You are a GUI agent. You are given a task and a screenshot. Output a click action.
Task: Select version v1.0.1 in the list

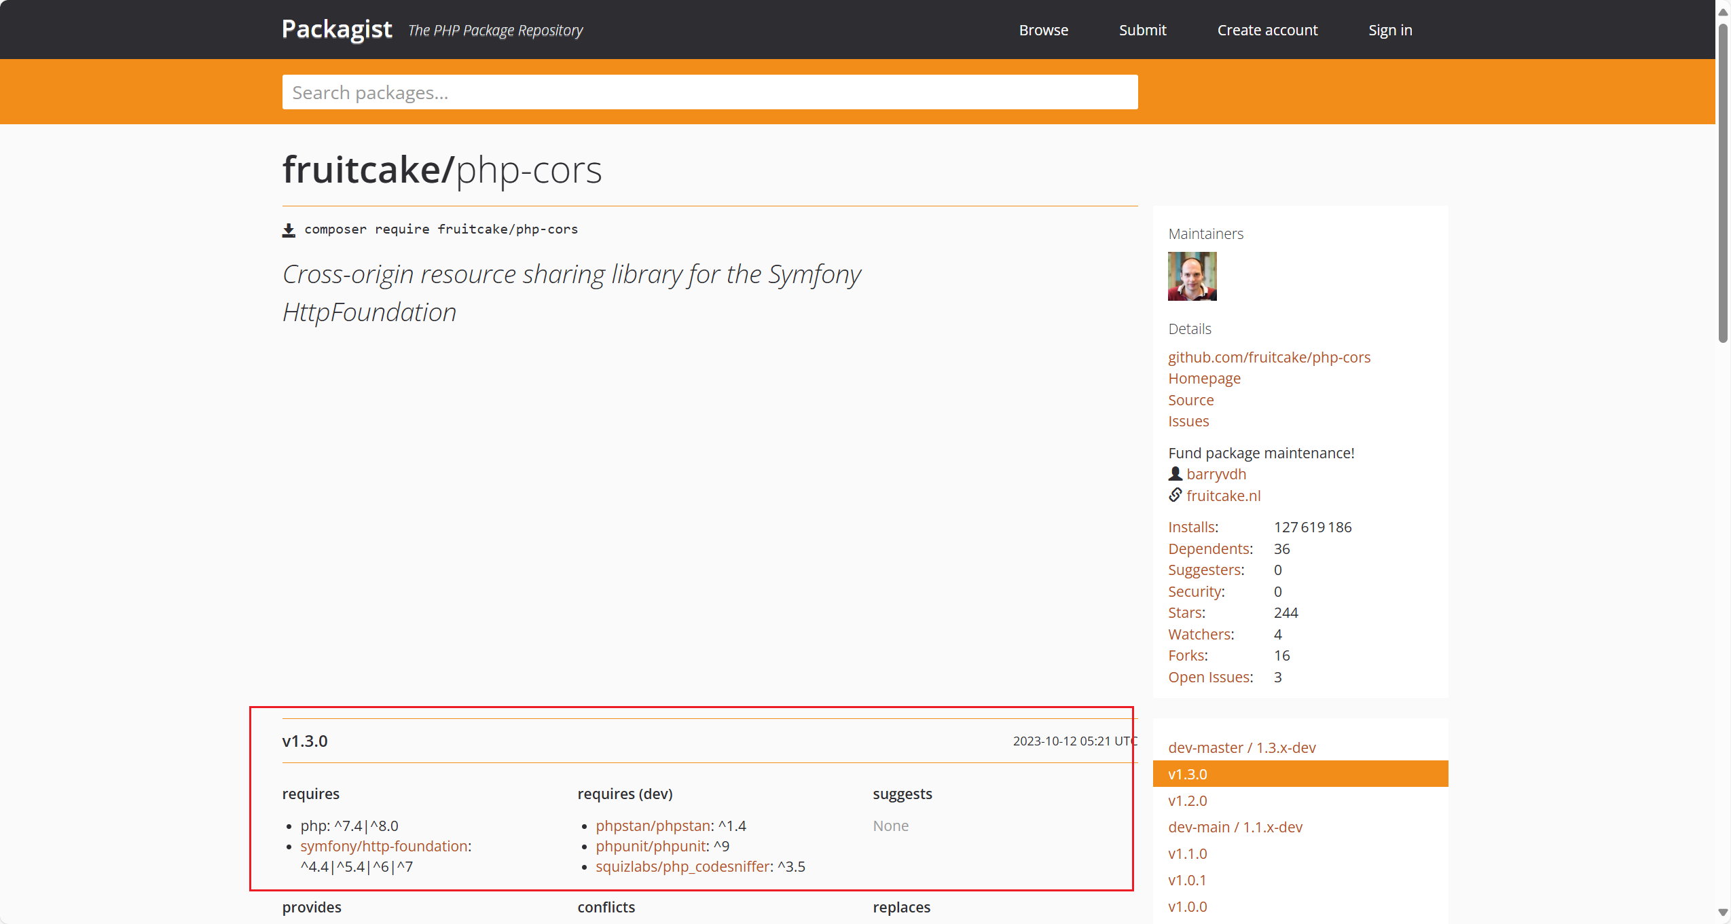[x=1187, y=880]
